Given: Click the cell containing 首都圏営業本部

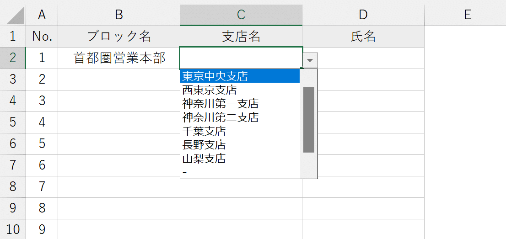Looking at the screenshot, I should pos(119,58).
